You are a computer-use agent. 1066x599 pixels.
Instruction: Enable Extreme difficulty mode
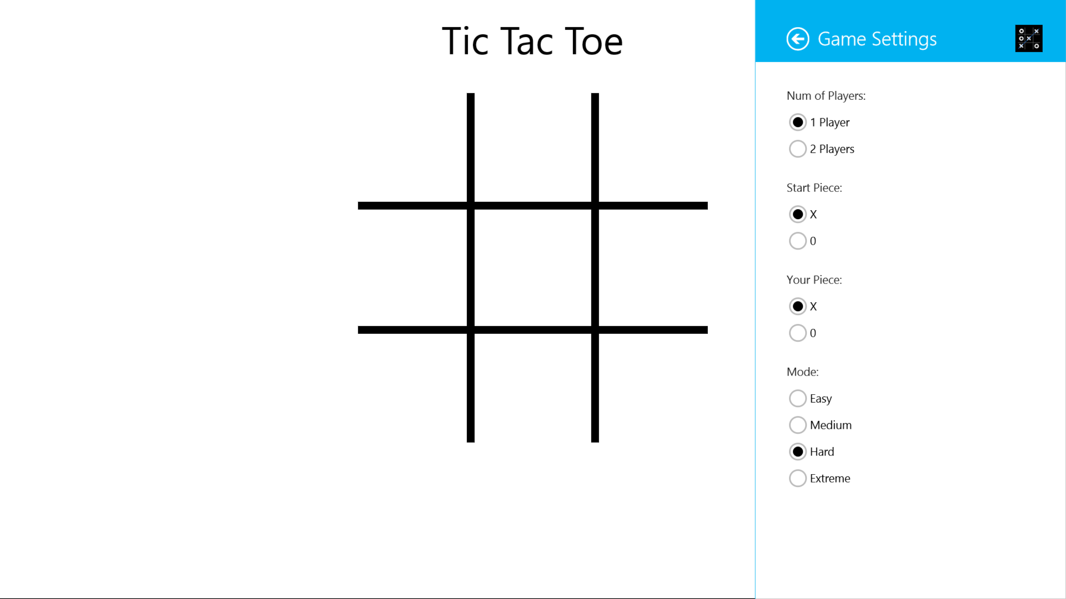point(797,478)
